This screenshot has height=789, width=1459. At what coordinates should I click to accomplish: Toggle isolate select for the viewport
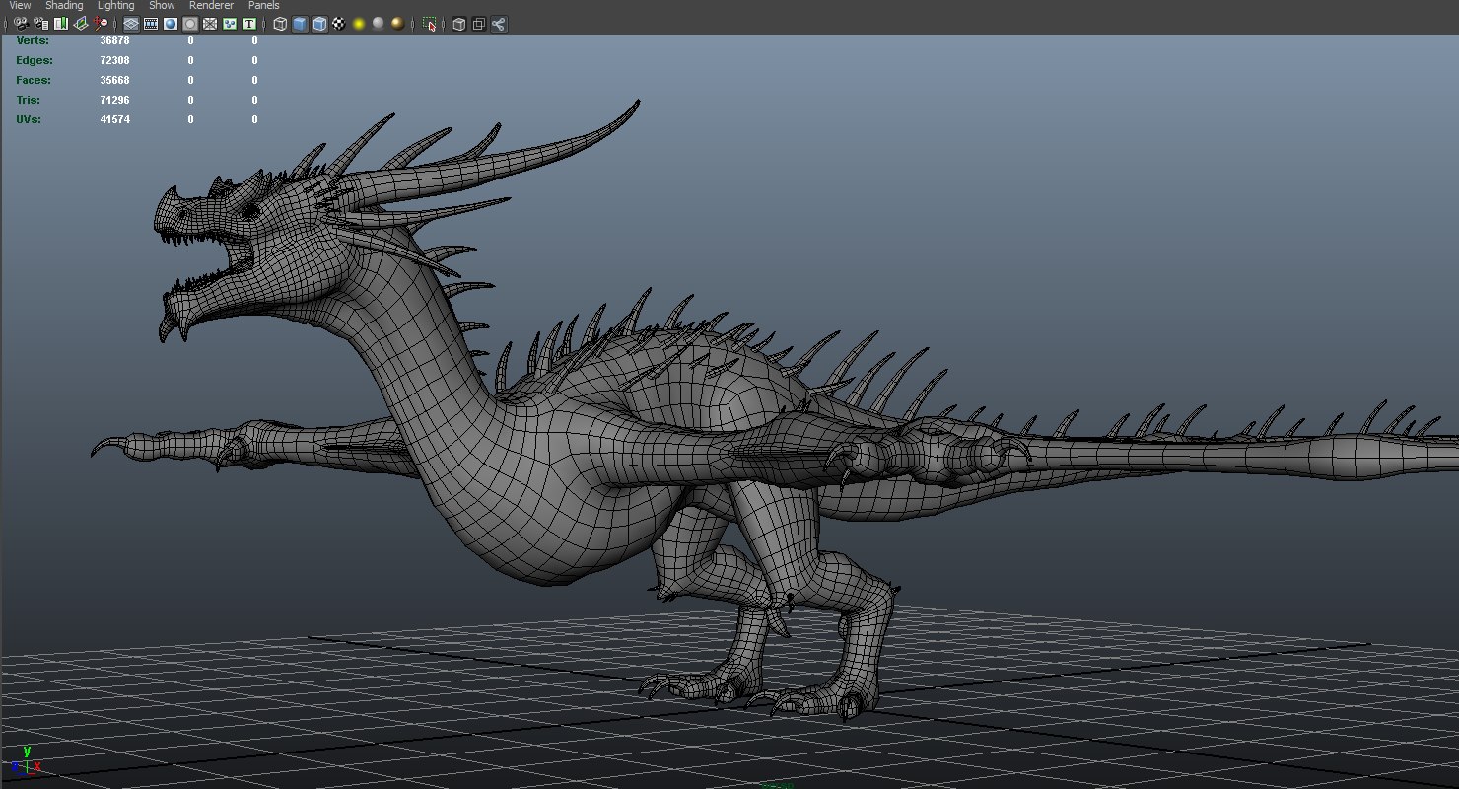coord(431,25)
